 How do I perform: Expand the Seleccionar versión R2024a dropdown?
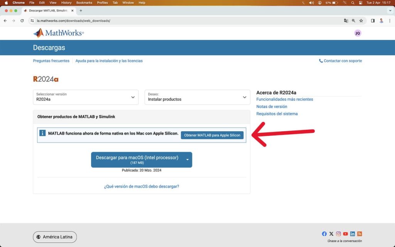point(86,97)
